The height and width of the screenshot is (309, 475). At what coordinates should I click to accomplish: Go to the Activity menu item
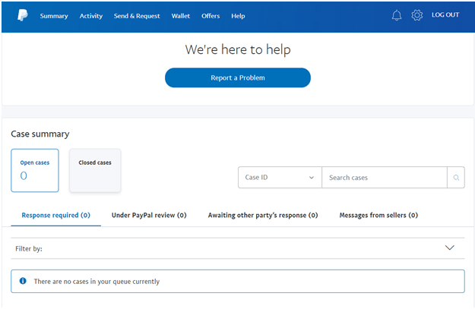tap(91, 16)
